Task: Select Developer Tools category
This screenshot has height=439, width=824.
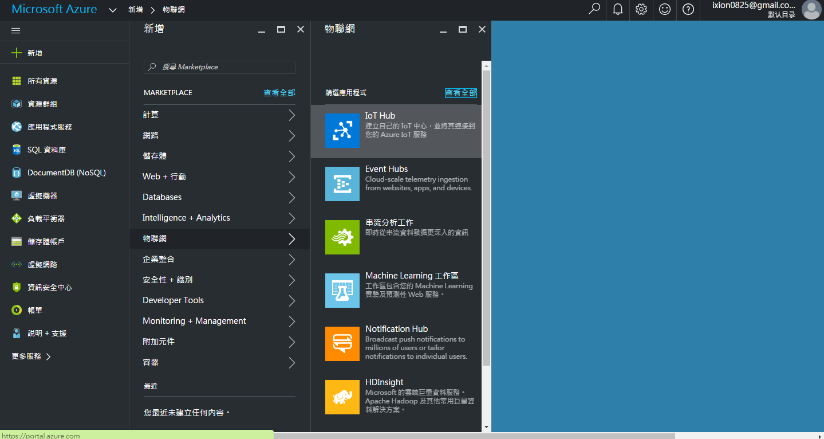Action: (219, 300)
